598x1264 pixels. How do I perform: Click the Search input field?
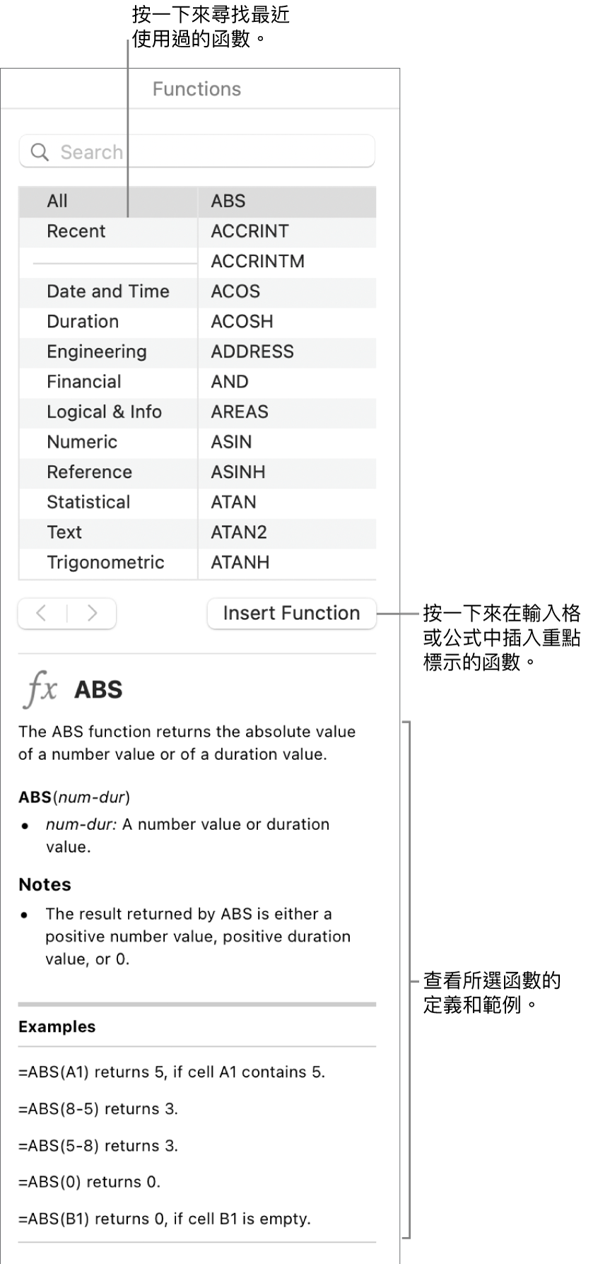198,151
